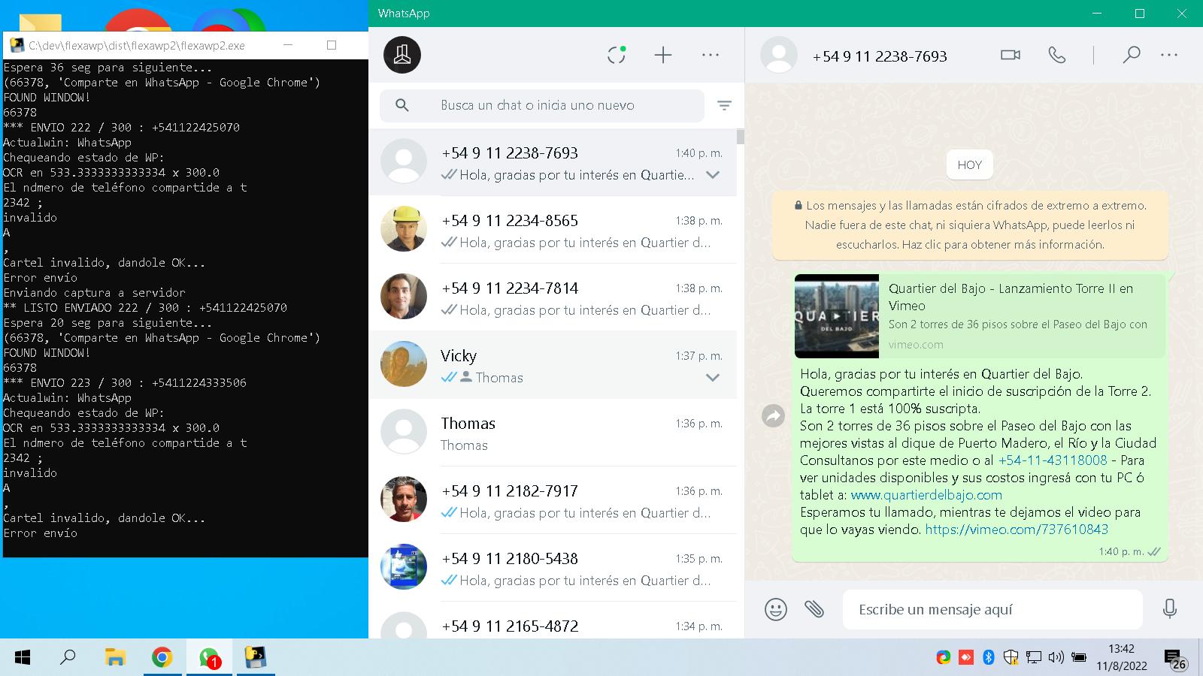The image size is (1203, 676).
Task: Open WhatsApp profile avatar icon
Action: pos(402,55)
